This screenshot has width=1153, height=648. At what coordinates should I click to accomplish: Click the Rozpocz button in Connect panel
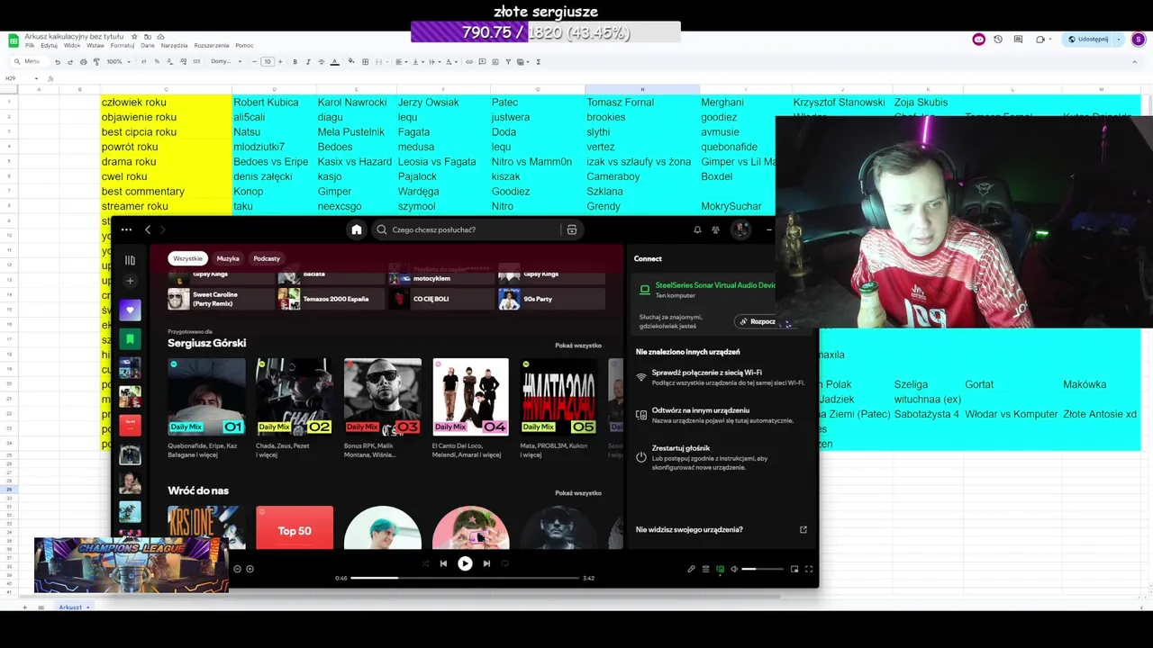pos(758,321)
